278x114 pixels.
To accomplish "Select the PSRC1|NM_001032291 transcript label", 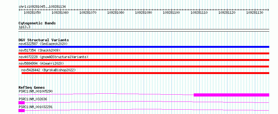I will click(x=36, y=107).
